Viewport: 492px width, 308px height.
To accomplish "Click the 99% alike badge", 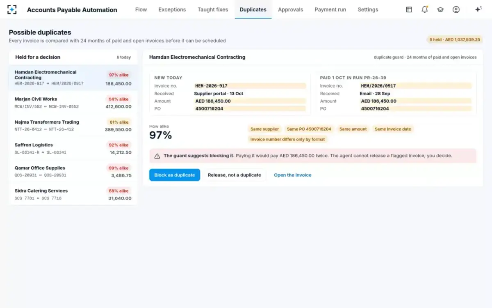I will [x=119, y=168].
